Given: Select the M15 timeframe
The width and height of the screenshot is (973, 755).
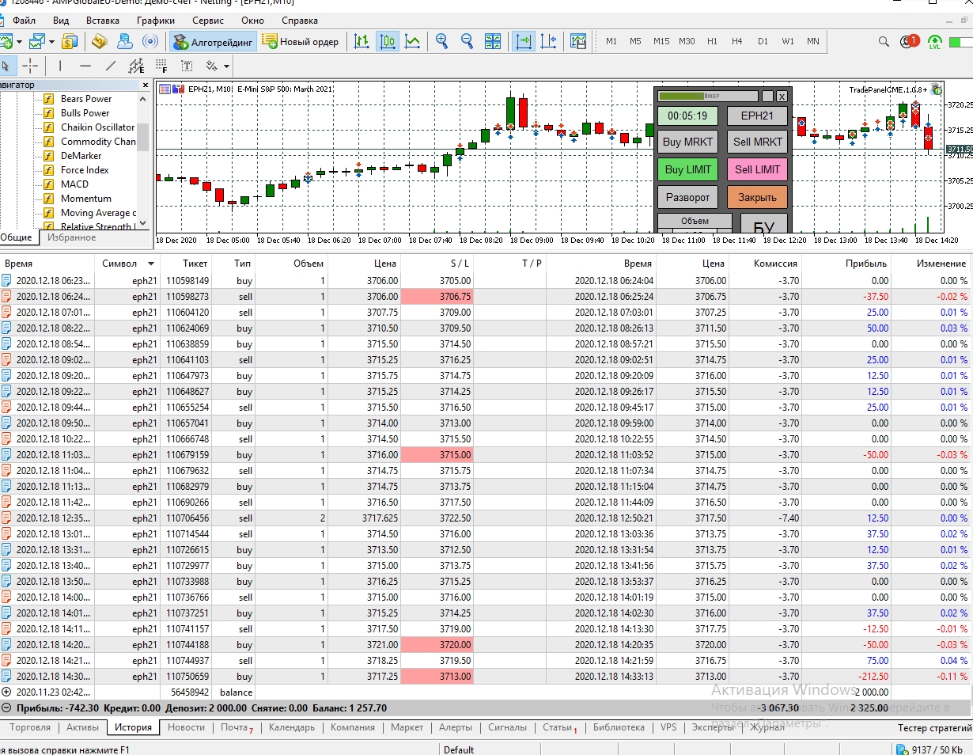Looking at the screenshot, I should (x=661, y=41).
